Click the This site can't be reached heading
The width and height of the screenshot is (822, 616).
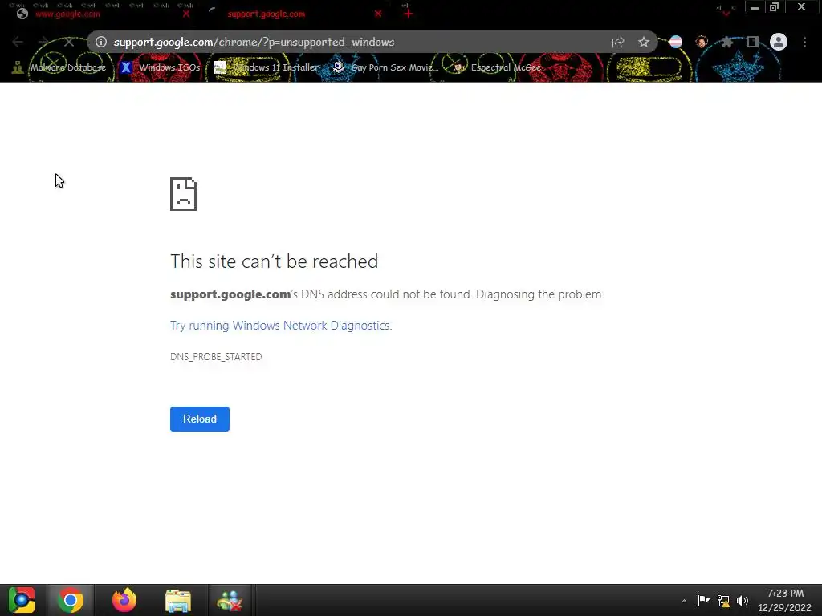275,261
